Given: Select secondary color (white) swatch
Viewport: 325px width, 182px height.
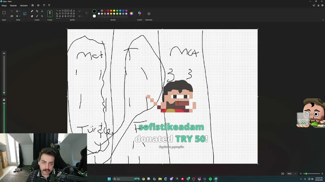Looking at the screenshot, I should pyautogui.click(x=94, y=16).
